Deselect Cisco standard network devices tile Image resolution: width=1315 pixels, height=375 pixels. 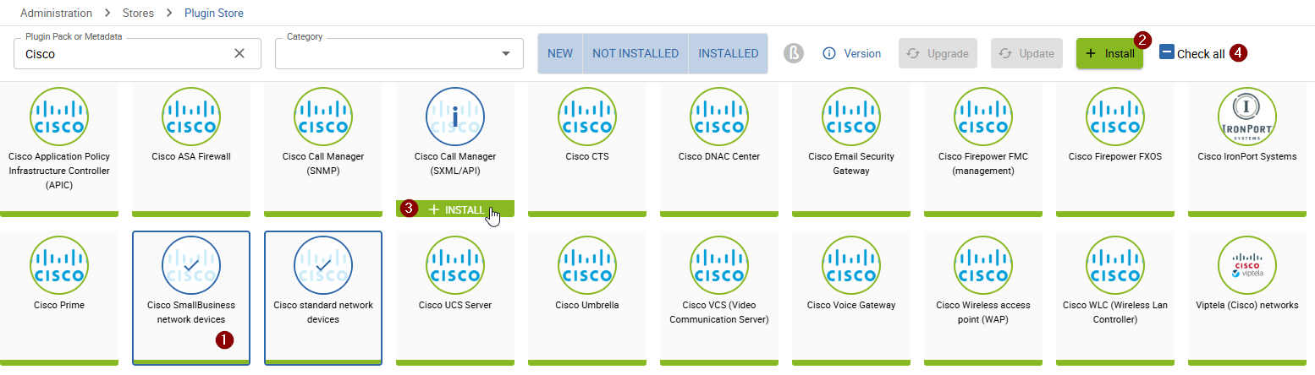tap(323, 297)
